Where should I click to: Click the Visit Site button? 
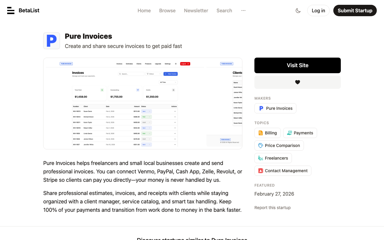point(298,65)
